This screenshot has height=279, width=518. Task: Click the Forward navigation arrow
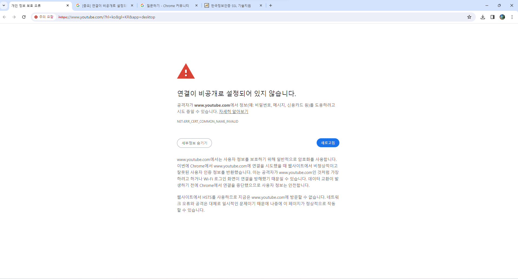(x=14, y=17)
